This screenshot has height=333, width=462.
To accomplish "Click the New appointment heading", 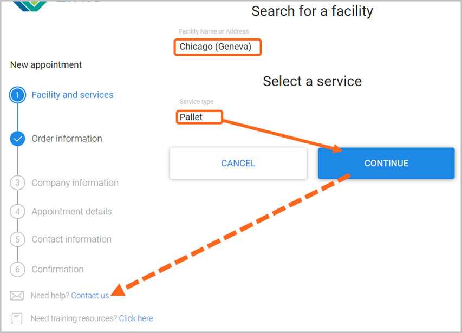I will coord(45,64).
